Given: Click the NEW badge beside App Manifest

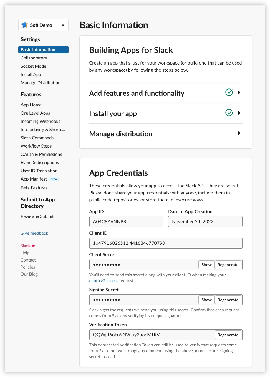Looking at the screenshot, I should (54, 179).
